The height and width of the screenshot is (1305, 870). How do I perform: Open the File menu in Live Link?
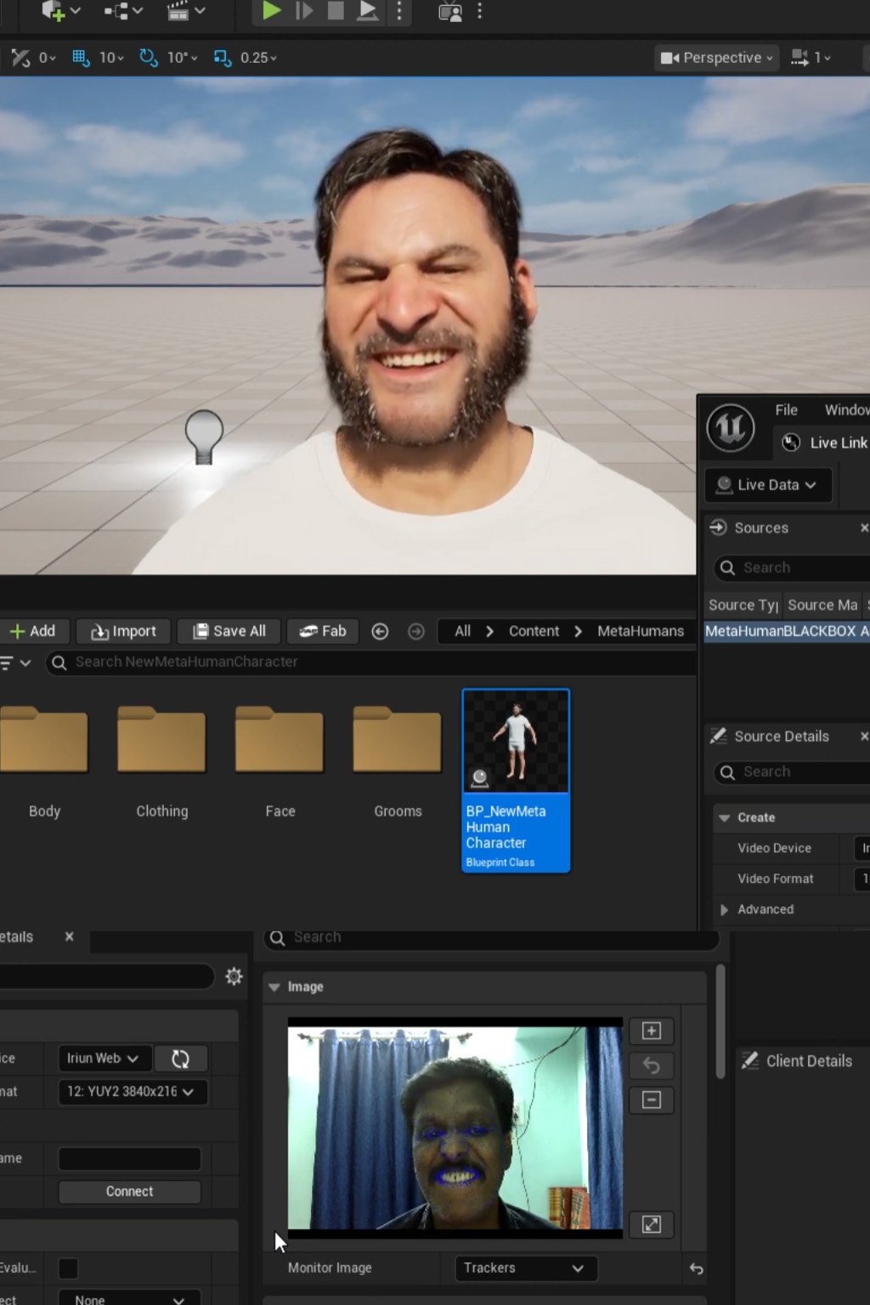click(x=786, y=410)
